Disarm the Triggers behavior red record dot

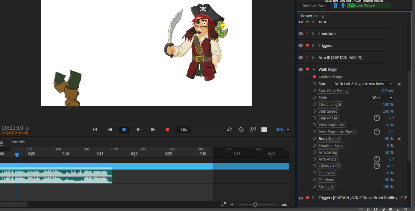click(x=307, y=45)
